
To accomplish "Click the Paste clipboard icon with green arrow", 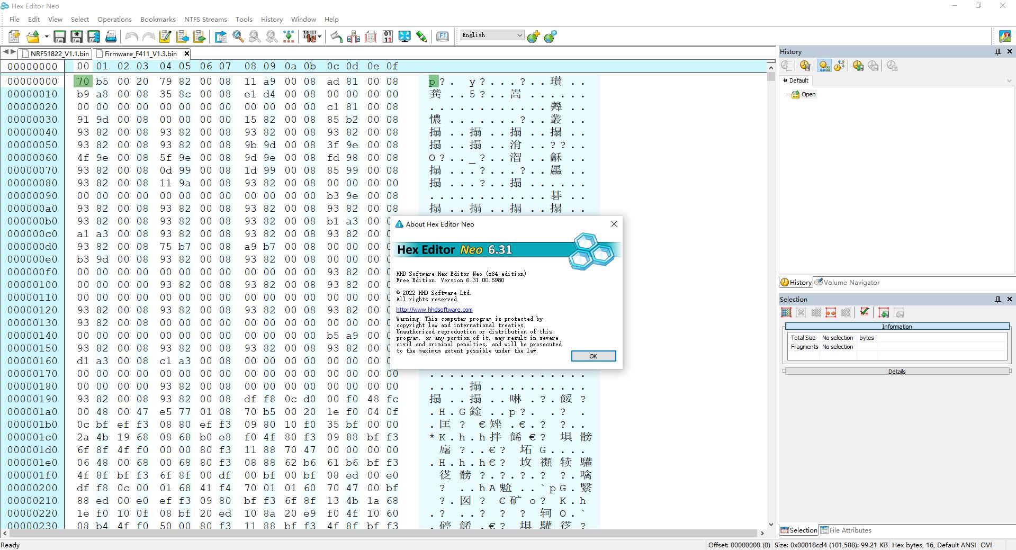I will click(x=199, y=37).
